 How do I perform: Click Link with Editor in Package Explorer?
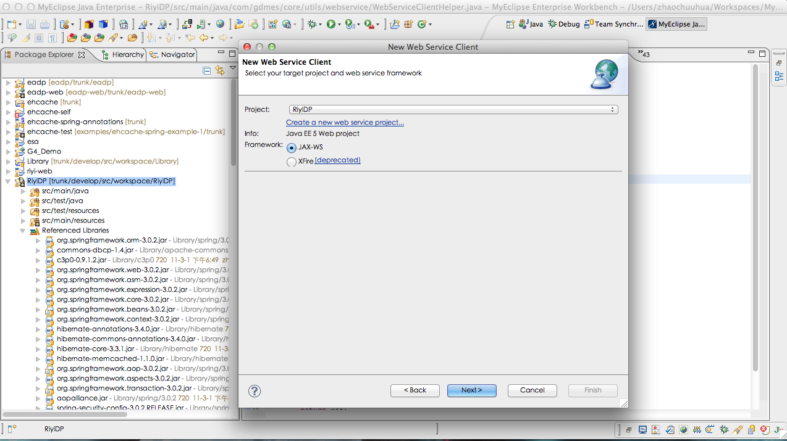[219, 71]
